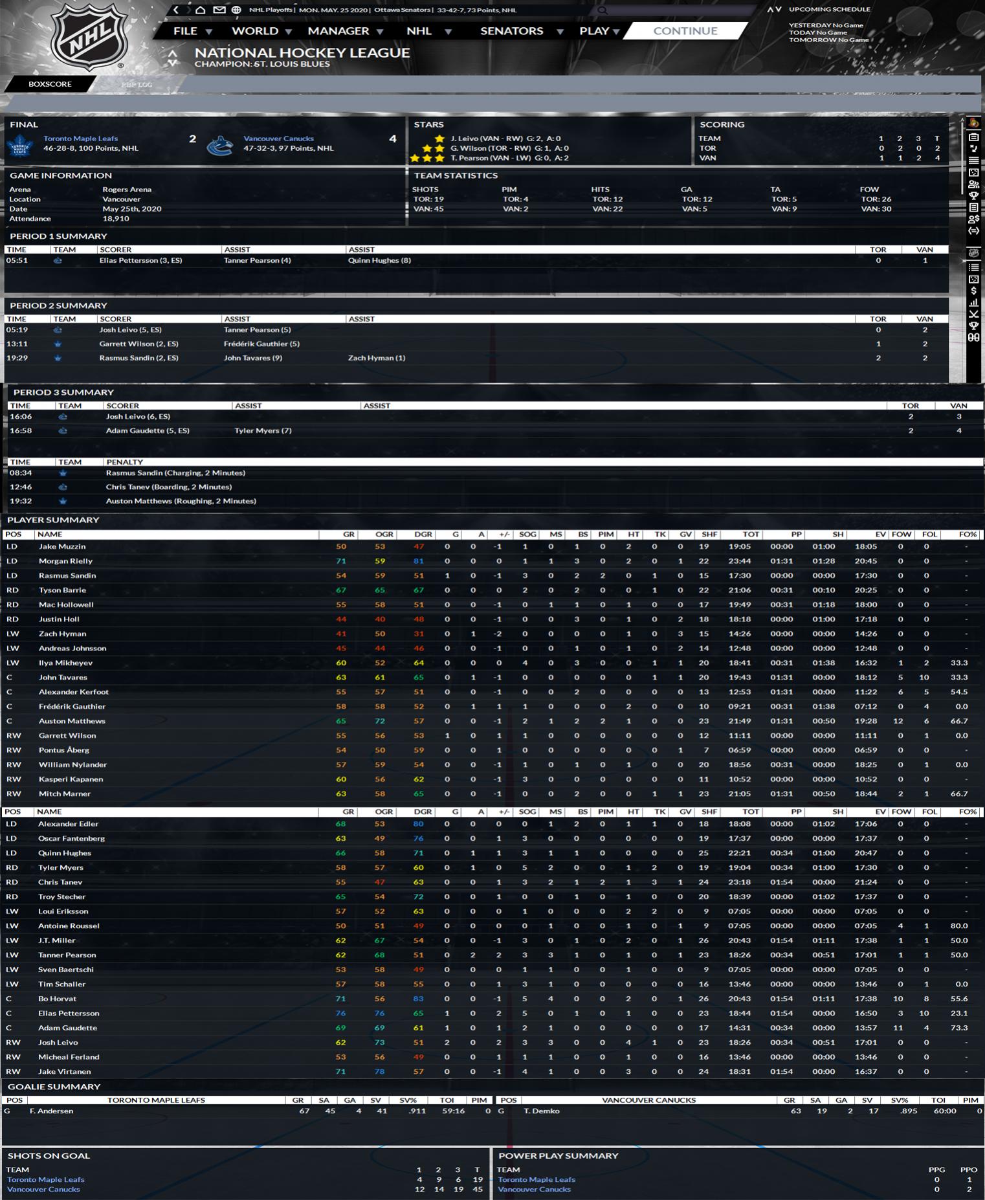Open the globe web icon
The image size is (985, 1200).
point(236,10)
